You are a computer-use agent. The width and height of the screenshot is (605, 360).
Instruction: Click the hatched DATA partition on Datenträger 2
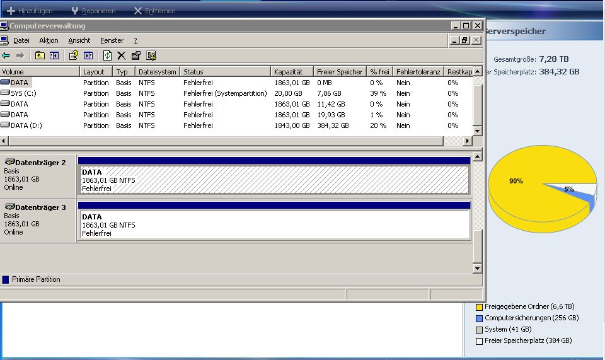coord(274,180)
